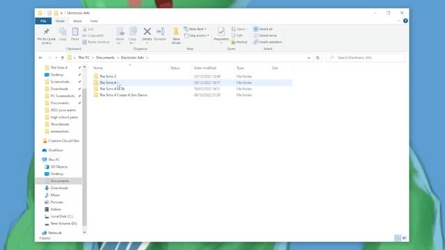Open the Move to dropdown
Image resolution: width=445 pixels, height=250 pixels.
point(120,35)
